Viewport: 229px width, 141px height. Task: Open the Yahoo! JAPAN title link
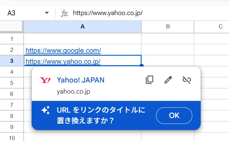click(x=81, y=80)
